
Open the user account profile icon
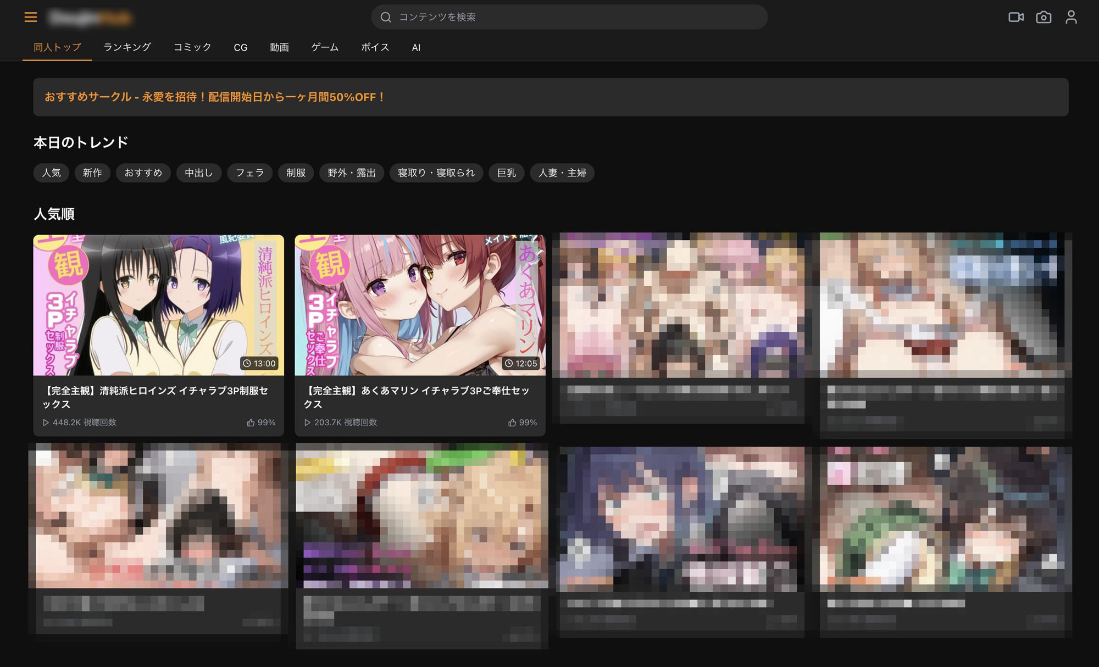pyautogui.click(x=1070, y=17)
